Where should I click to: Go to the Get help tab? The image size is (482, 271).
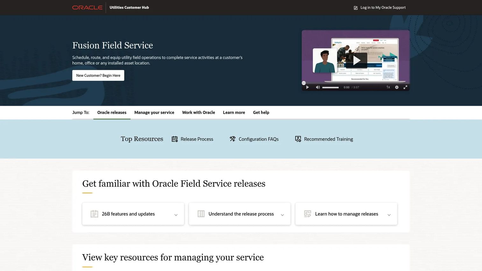click(x=261, y=112)
